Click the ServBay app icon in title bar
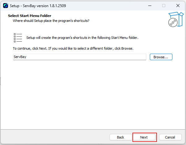This screenshot has height=145, width=186. pos(6,6)
